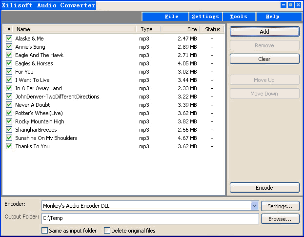Sort list by Status column header
Screen dimensions: 304x237
(212, 29)
